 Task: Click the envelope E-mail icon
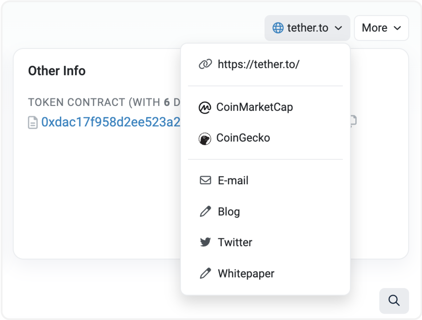[205, 180]
